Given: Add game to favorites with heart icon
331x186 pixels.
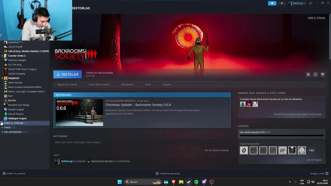Looking at the screenshot, I should pos(323,74).
